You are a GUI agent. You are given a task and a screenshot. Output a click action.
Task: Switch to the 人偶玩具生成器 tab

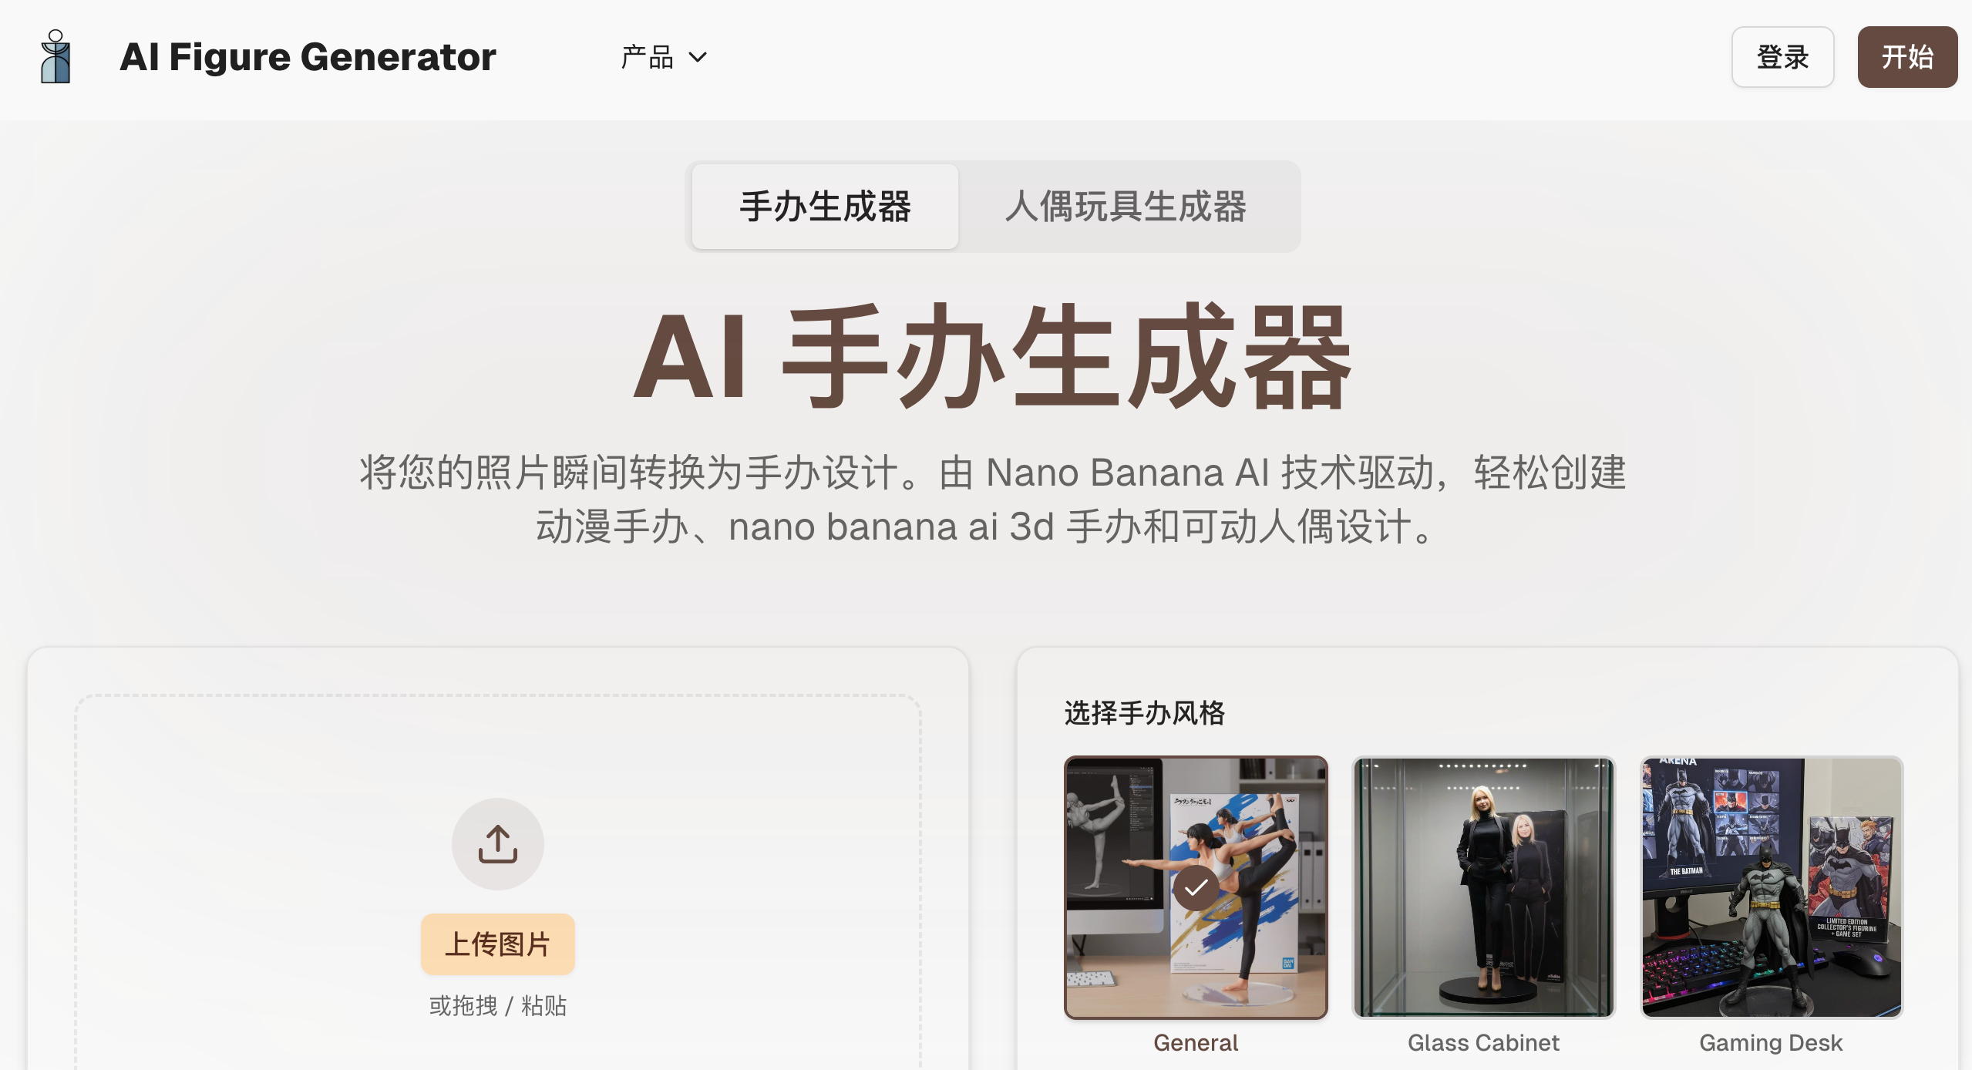[x=1126, y=207]
